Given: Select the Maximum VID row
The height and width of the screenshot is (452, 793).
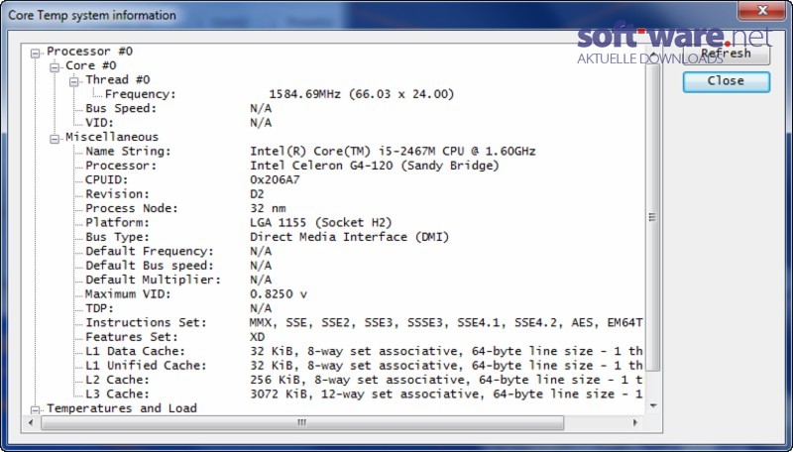Looking at the screenshot, I should 196,293.
